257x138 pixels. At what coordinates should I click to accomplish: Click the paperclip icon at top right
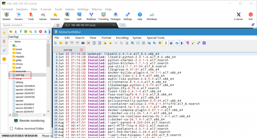tap(253, 25)
